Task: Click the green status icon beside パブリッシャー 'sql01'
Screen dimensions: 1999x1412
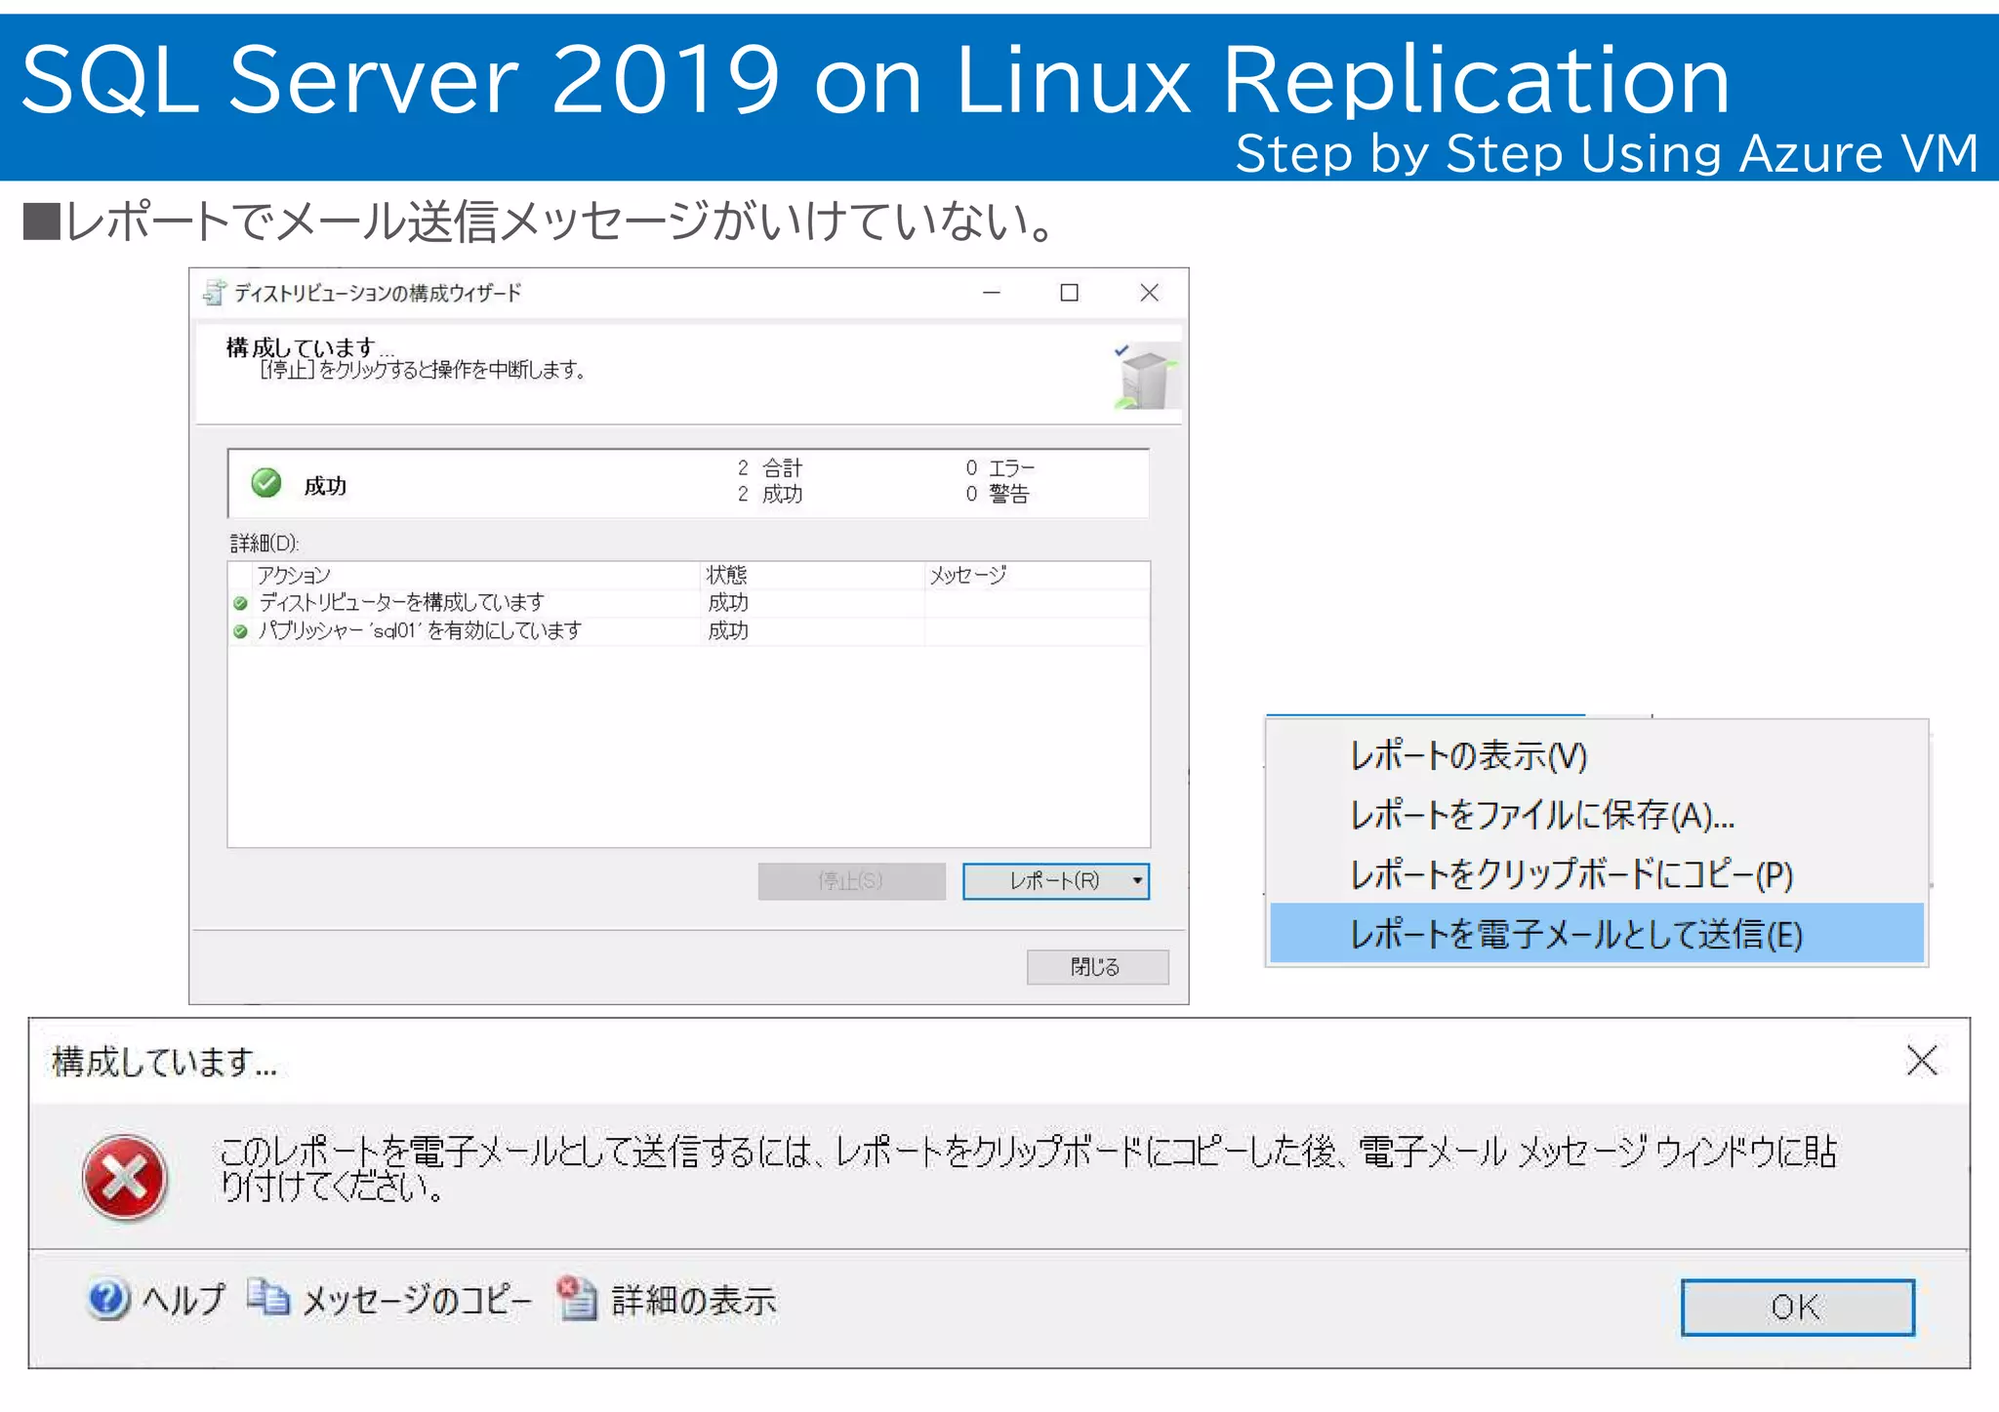Action: 240,631
